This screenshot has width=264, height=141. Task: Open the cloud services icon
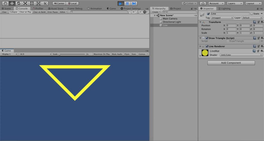coord(203,3)
